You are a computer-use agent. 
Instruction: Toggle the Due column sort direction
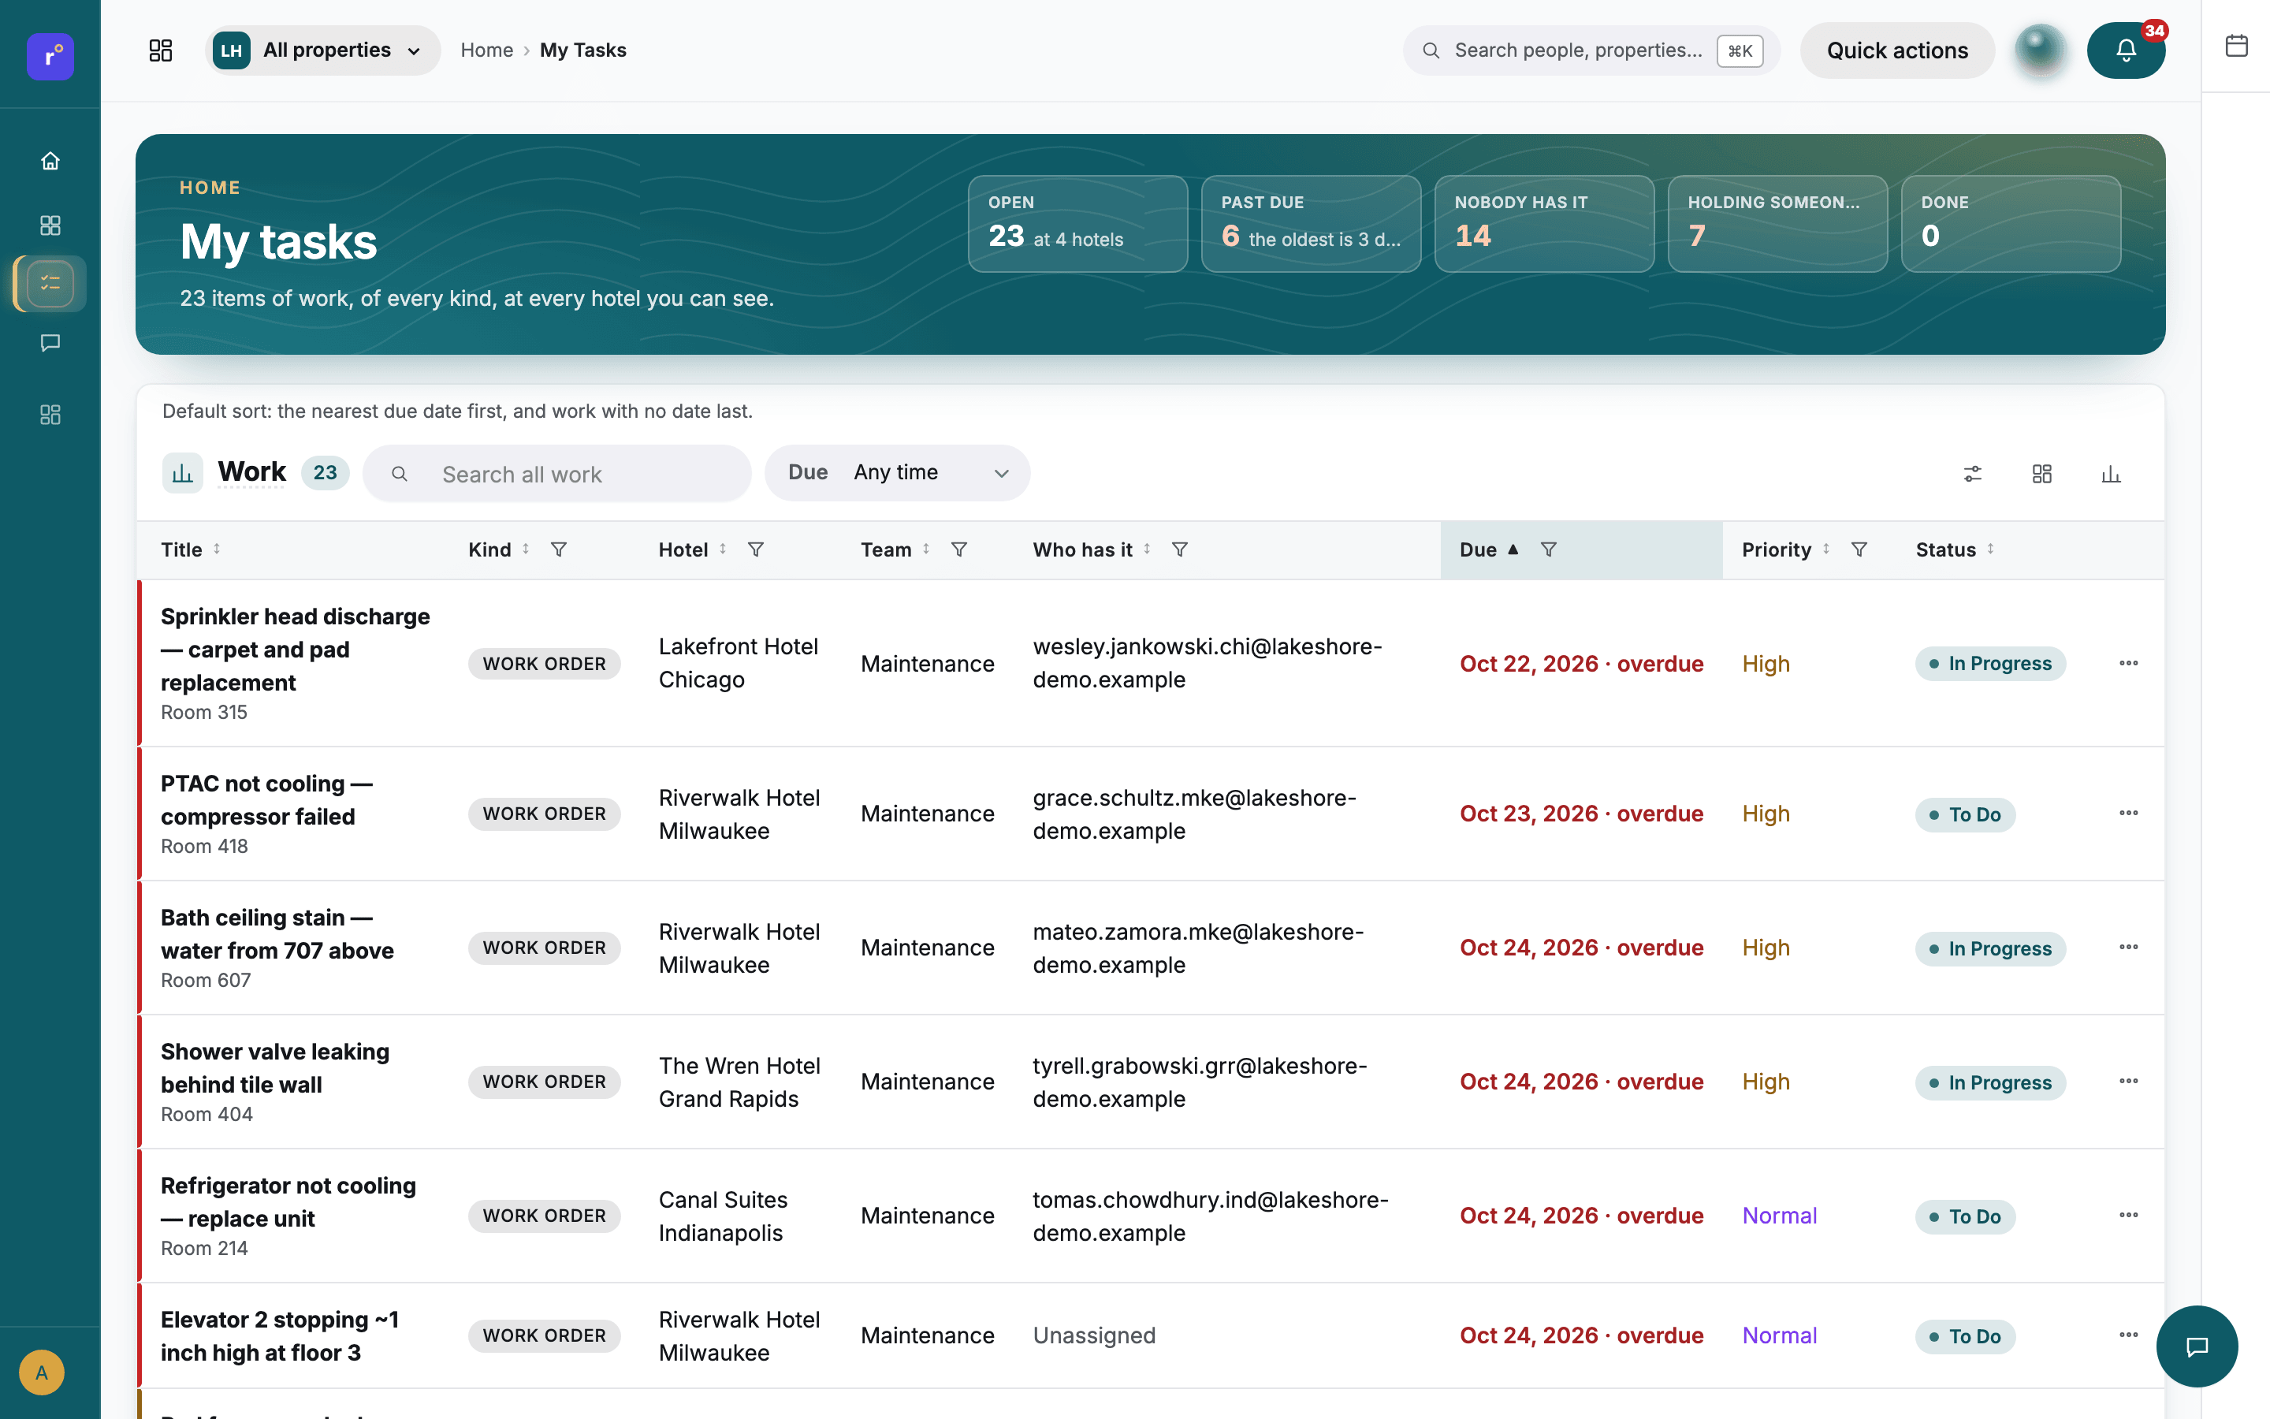click(x=1489, y=550)
